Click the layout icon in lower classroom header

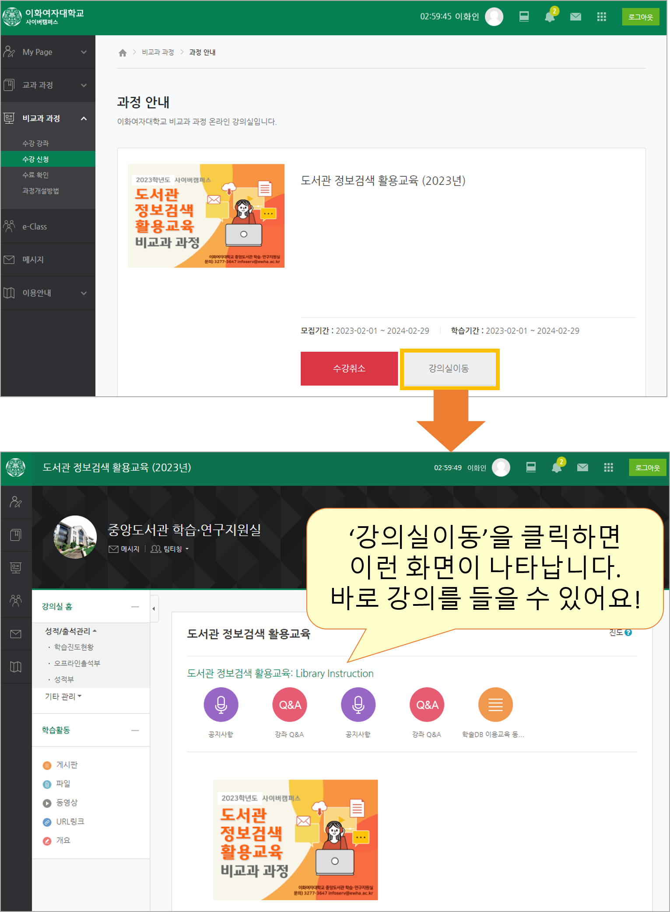pyautogui.click(x=531, y=468)
